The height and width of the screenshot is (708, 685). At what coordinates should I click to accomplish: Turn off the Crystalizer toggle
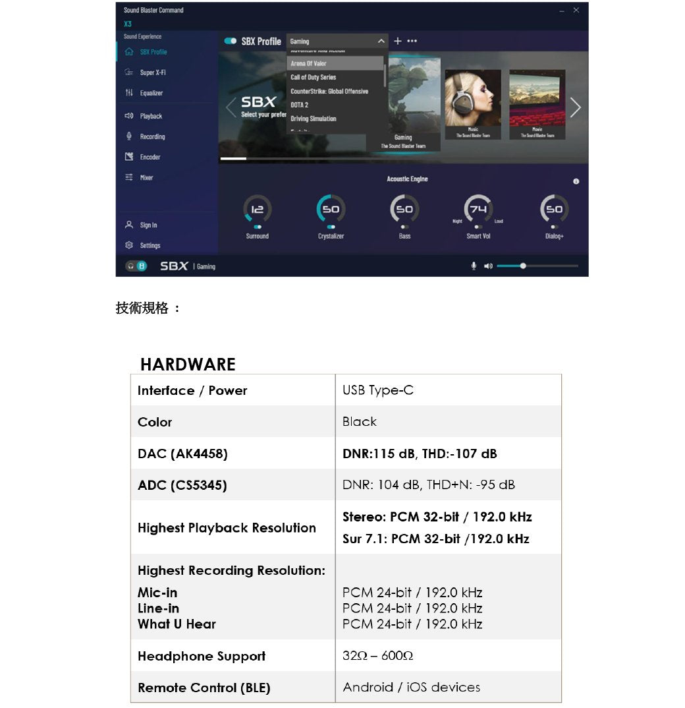point(331,227)
